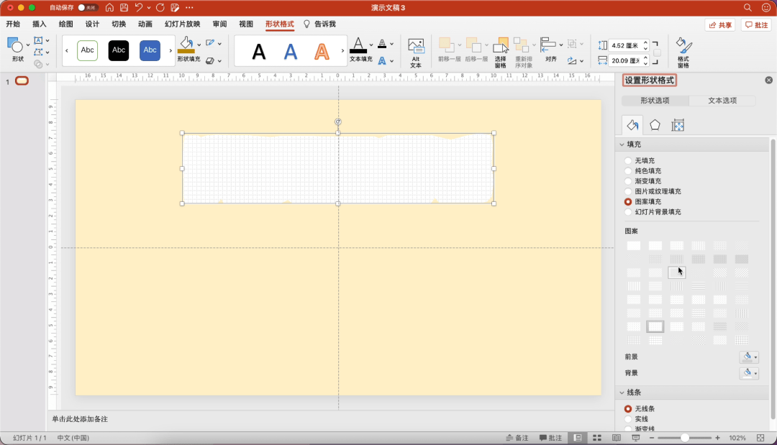This screenshot has width=777, height=445.
Task: Select the 幻灯片背景填充 radio button
Action: click(628, 212)
